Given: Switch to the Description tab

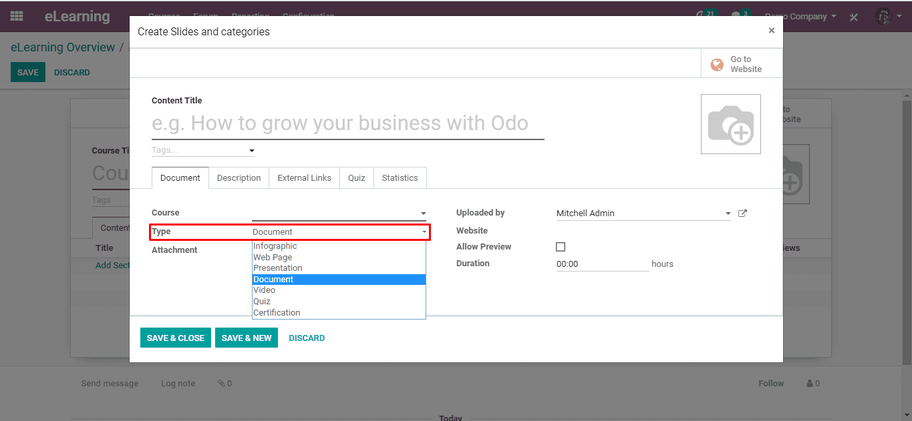Looking at the screenshot, I should coord(239,178).
